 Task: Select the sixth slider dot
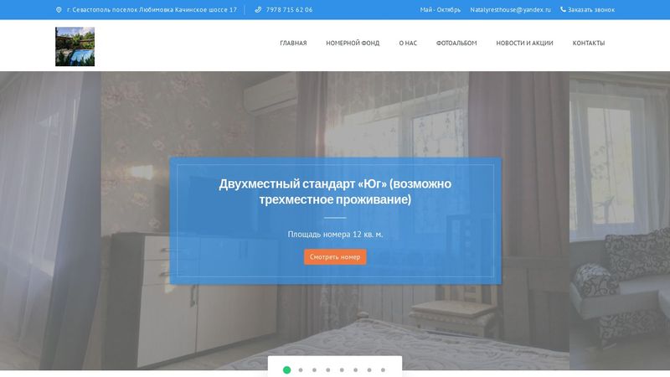pos(355,369)
